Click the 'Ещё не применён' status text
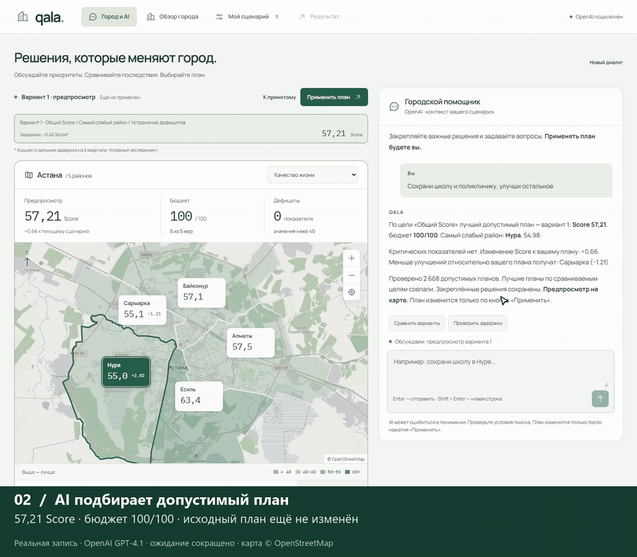Image resolution: width=637 pixels, height=557 pixels. (120, 97)
